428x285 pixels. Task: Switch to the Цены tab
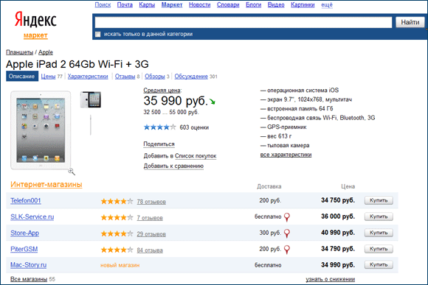point(48,77)
